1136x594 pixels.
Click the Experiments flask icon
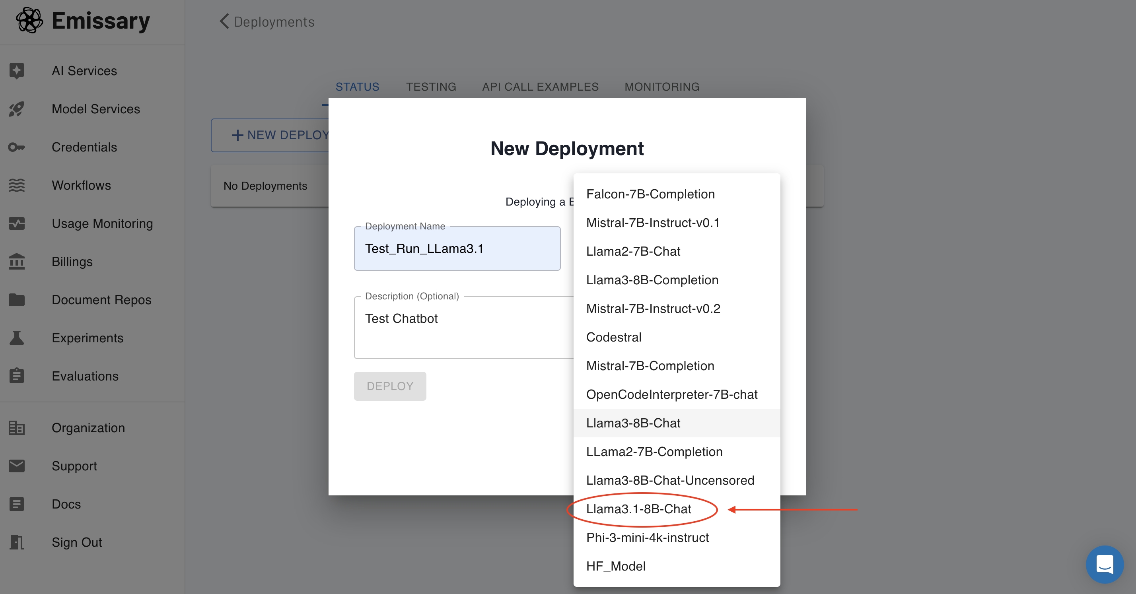[17, 338]
